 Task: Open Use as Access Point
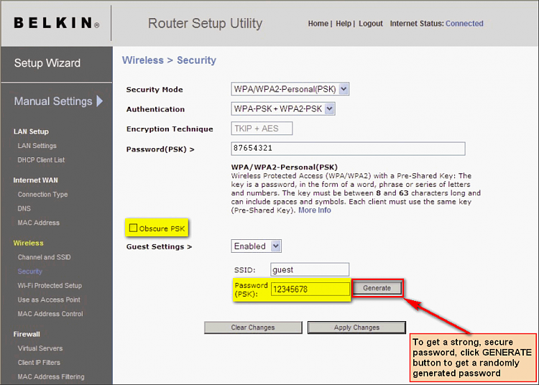tap(49, 300)
